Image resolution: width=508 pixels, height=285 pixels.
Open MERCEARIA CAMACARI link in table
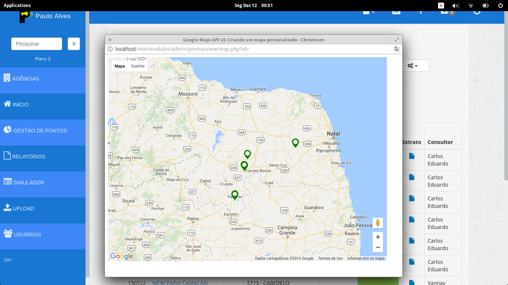point(180,283)
